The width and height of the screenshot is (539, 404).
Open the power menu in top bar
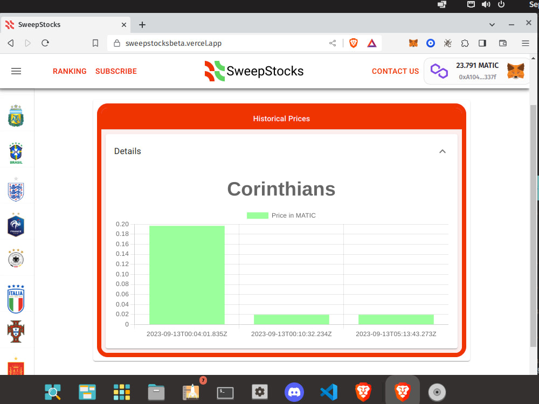(x=501, y=4)
